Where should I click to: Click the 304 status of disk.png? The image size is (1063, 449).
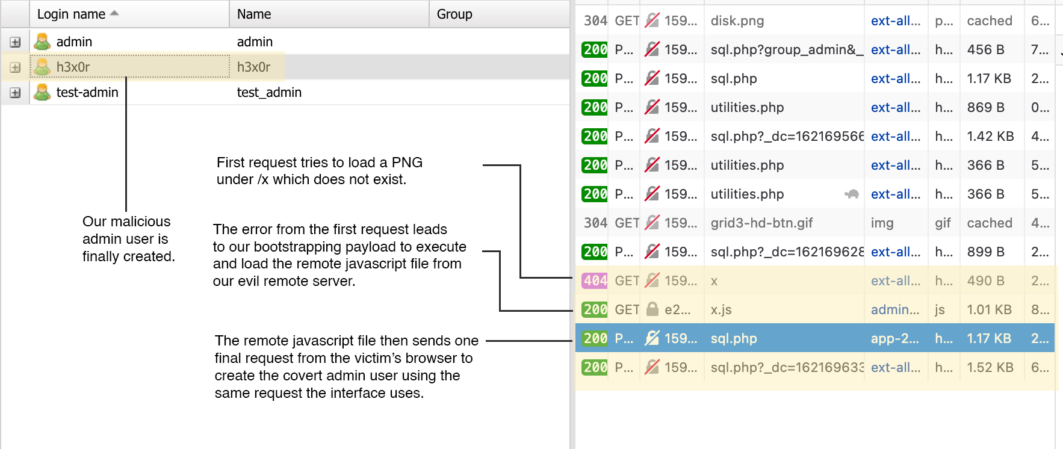tap(595, 20)
